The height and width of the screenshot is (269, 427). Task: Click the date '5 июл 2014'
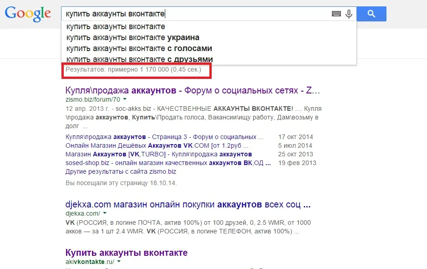(x=295, y=145)
